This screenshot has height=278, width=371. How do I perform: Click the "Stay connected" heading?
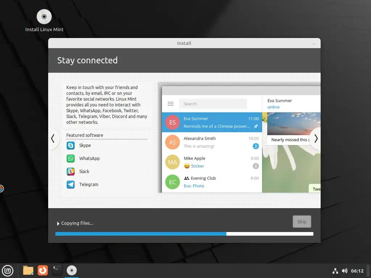click(87, 60)
